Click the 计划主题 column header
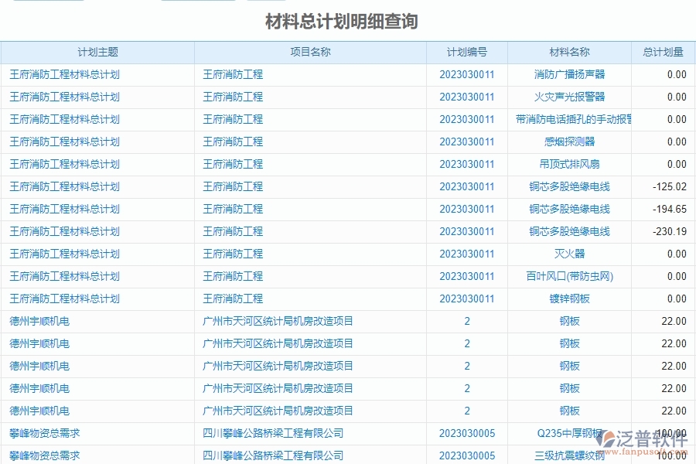This screenshot has width=696, height=464. 98,52
